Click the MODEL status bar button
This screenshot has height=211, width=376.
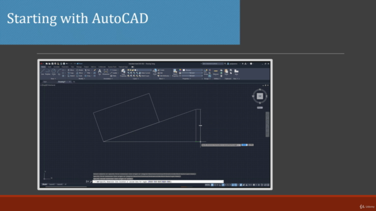pos(207,185)
